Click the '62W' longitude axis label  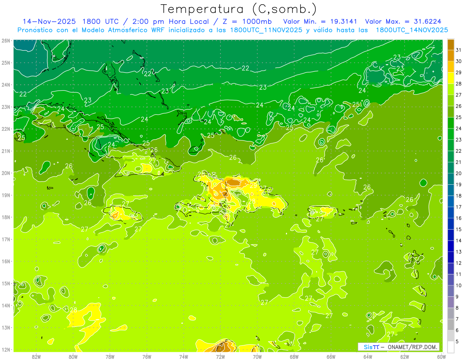point(405,357)
